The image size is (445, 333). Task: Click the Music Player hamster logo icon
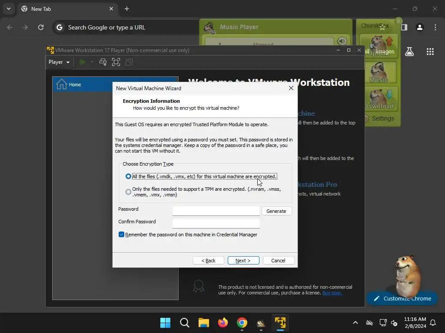coord(209,28)
